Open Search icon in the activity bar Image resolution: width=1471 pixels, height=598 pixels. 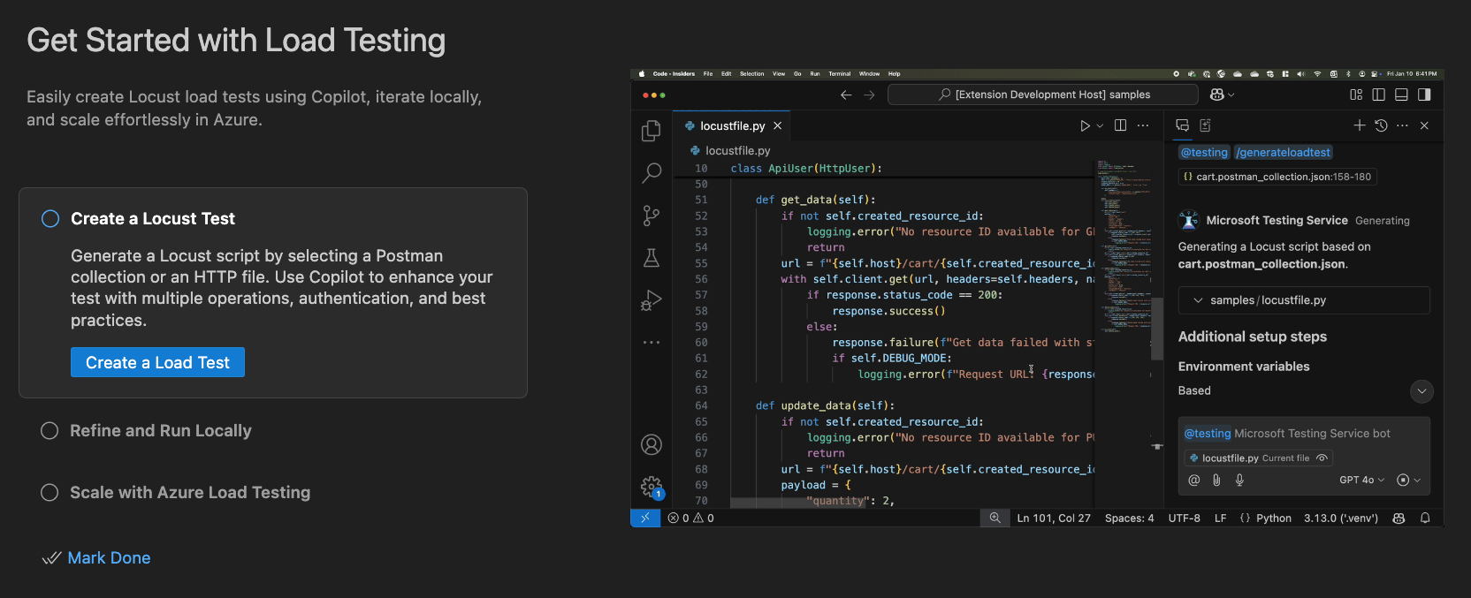pos(652,172)
